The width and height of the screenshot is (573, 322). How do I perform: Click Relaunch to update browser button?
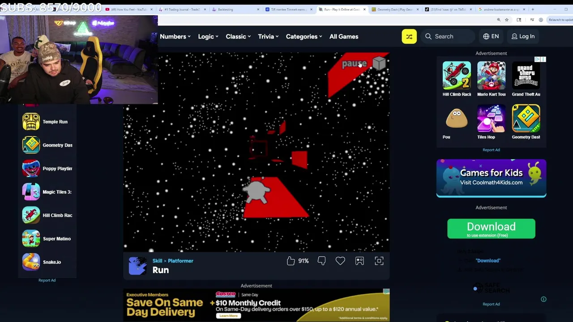[x=560, y=20]
